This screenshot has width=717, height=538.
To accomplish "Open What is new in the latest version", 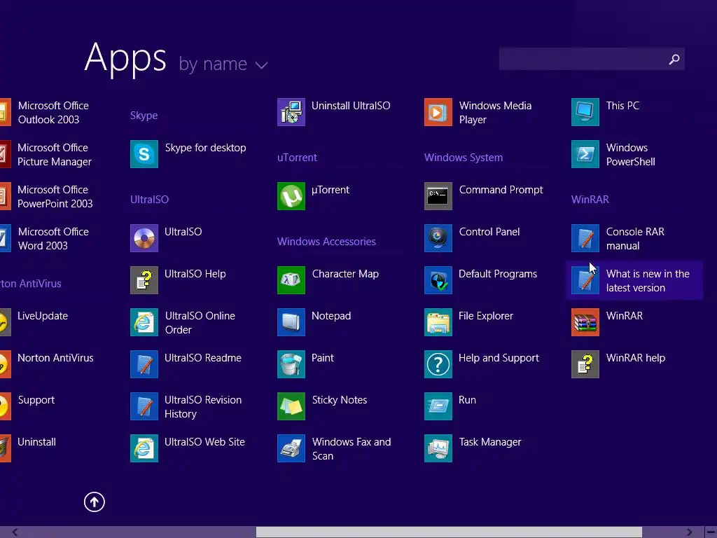I will click(634, 280).
